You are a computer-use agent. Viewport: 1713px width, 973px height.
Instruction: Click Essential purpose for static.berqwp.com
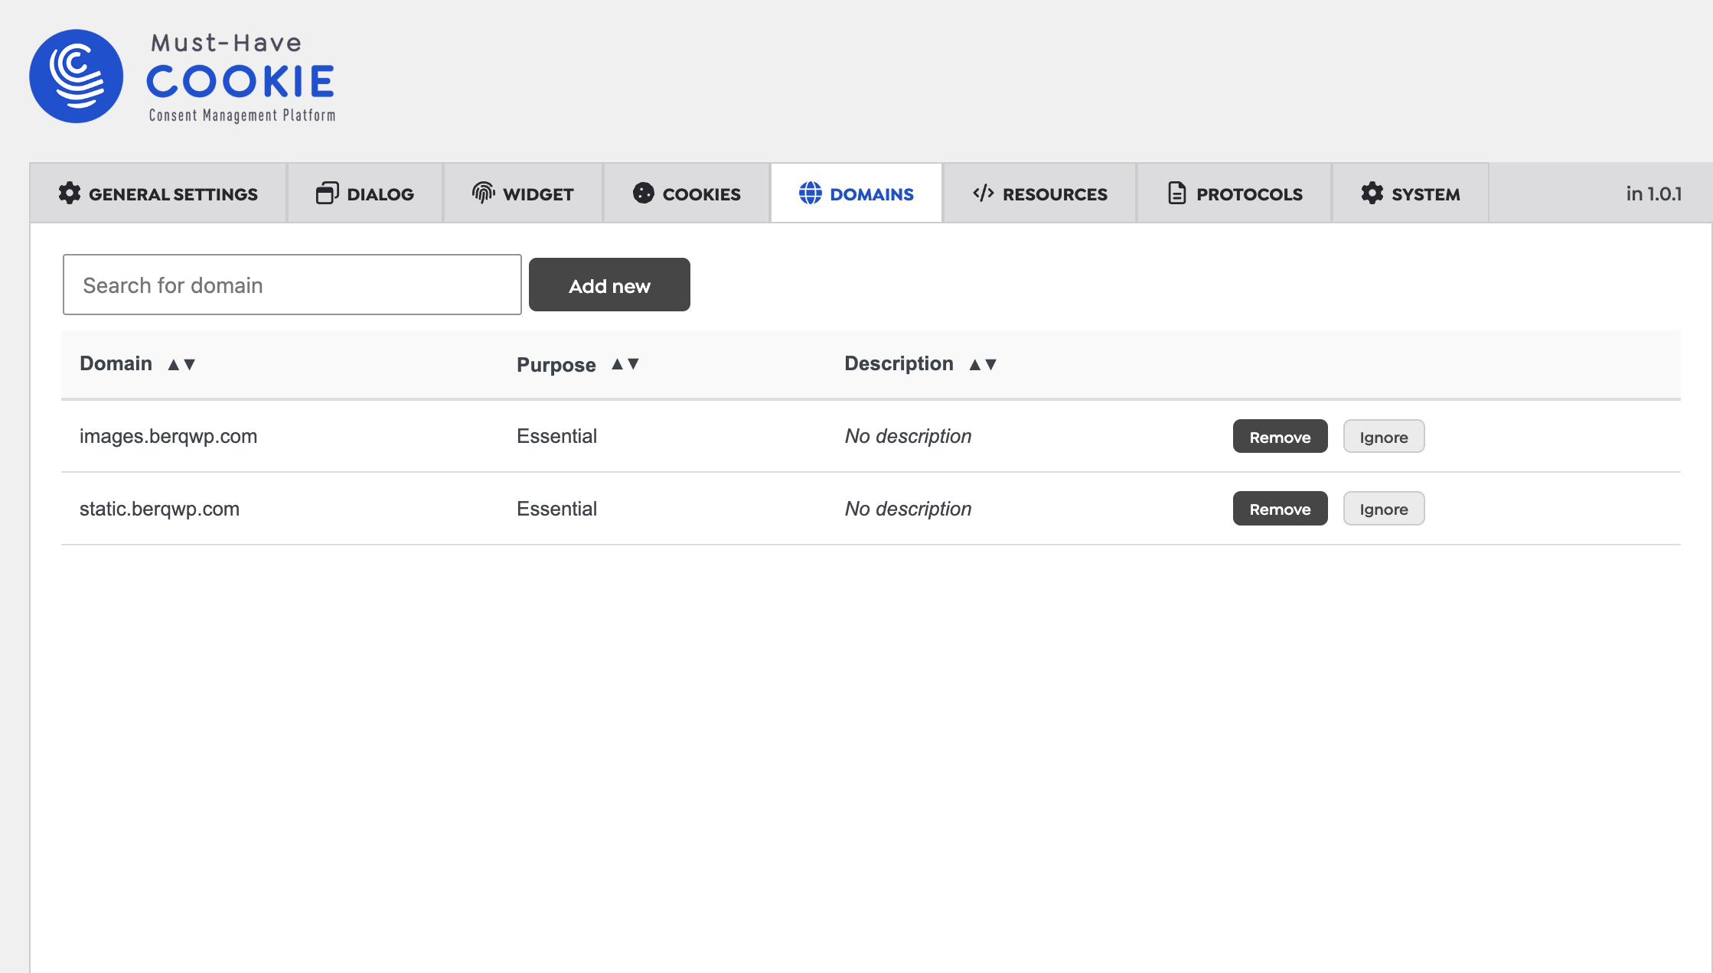[x=556, y=509]
